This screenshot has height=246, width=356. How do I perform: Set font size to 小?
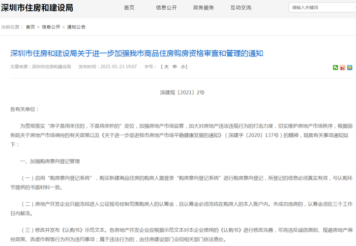click(183, 67)
